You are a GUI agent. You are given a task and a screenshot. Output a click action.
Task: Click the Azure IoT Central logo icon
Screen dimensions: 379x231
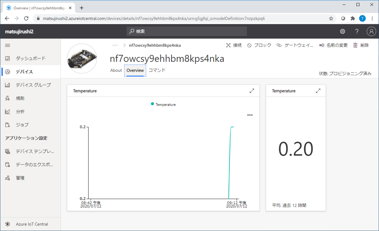click(x=8, y=224)
